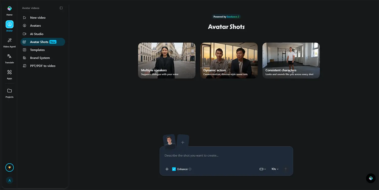
Task: Go to Templates in the sidebar
Action: click(37, 50)
